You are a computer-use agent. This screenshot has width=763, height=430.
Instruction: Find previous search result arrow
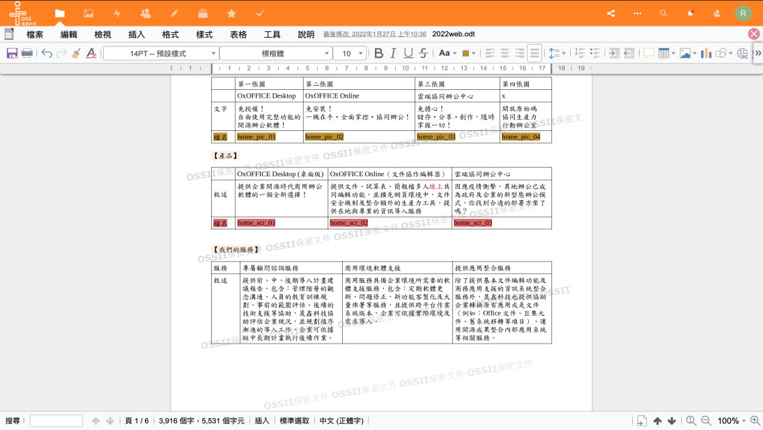click(x=96, y=421)
